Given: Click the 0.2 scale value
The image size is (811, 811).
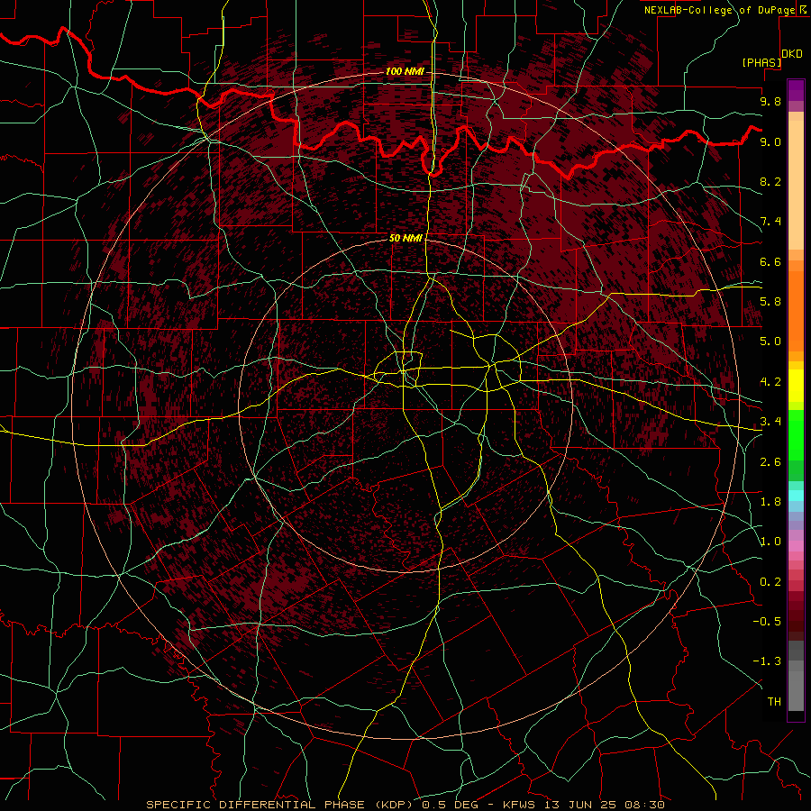Looking at the screenshot, I should 770,582.
